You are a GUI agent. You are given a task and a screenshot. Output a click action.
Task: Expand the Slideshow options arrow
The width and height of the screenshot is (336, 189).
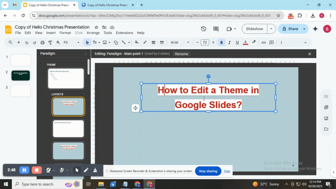pyautogui.click(x=271, y=29)
